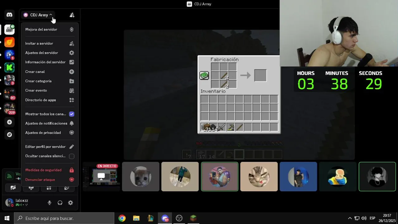Viewport: 398px width, 224px height.
Task: Select participant tile with person in teal jacket
Action: 180,176
